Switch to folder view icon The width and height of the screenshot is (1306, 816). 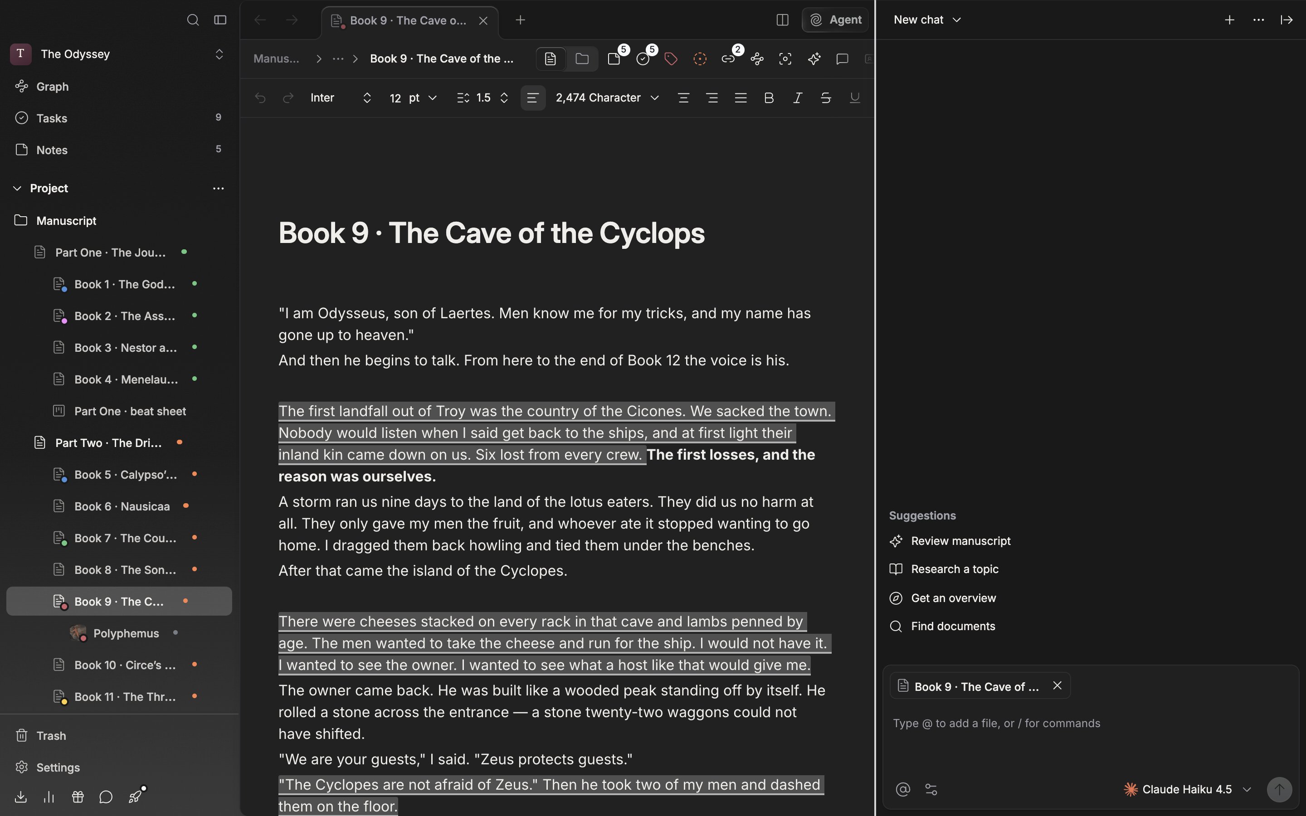tap(582, 59)
